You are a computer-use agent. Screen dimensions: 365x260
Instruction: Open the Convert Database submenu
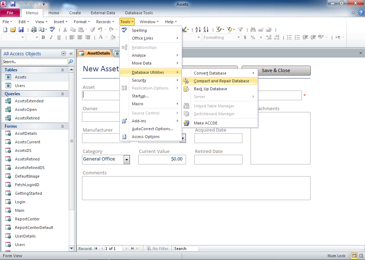(220, 73)
